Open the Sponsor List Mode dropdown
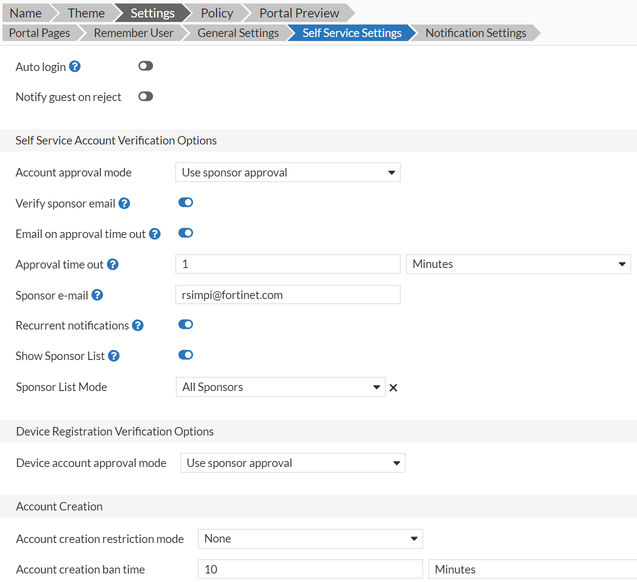Viewport: 637px width, 582px height. coord(280,386)
